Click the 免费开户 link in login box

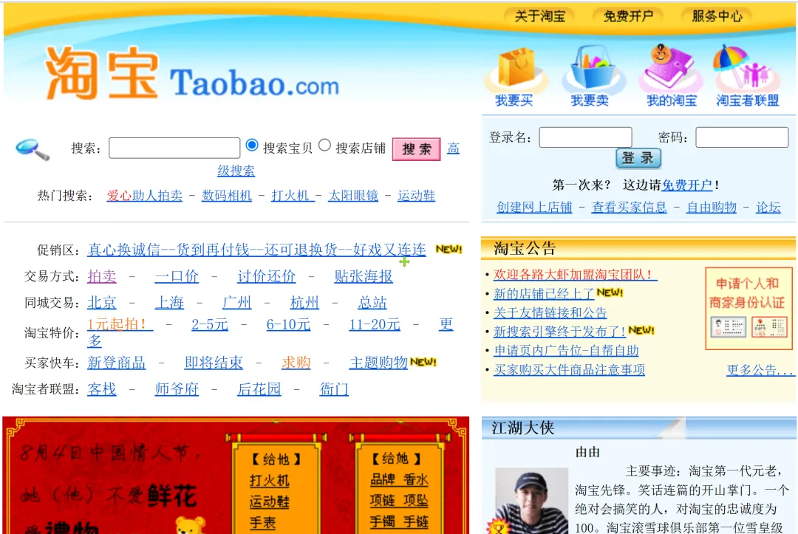pos(686,185)
